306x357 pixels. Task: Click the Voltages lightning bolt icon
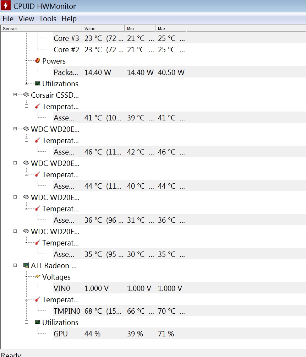point(38,276)
